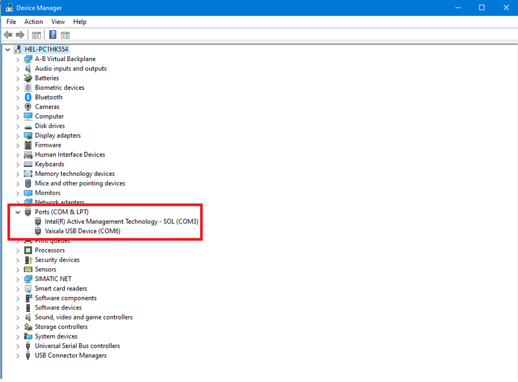Select Intel(R) Active Management Technology - SOL (COM3)

[x=122, y=222]
